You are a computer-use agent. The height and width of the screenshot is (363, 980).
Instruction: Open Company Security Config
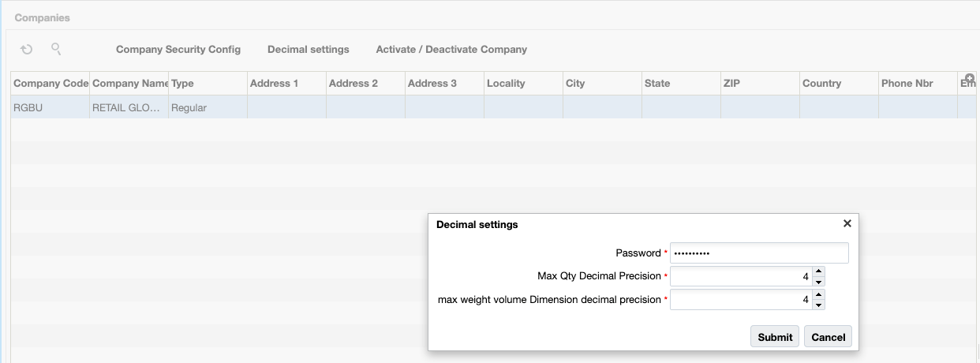(178, 50)
